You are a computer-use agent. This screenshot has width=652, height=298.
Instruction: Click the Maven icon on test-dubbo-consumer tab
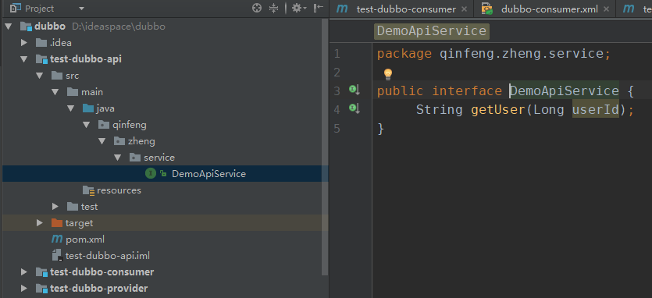click(342, 9)
